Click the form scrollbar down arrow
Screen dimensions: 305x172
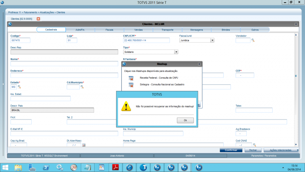coord(296,145)
